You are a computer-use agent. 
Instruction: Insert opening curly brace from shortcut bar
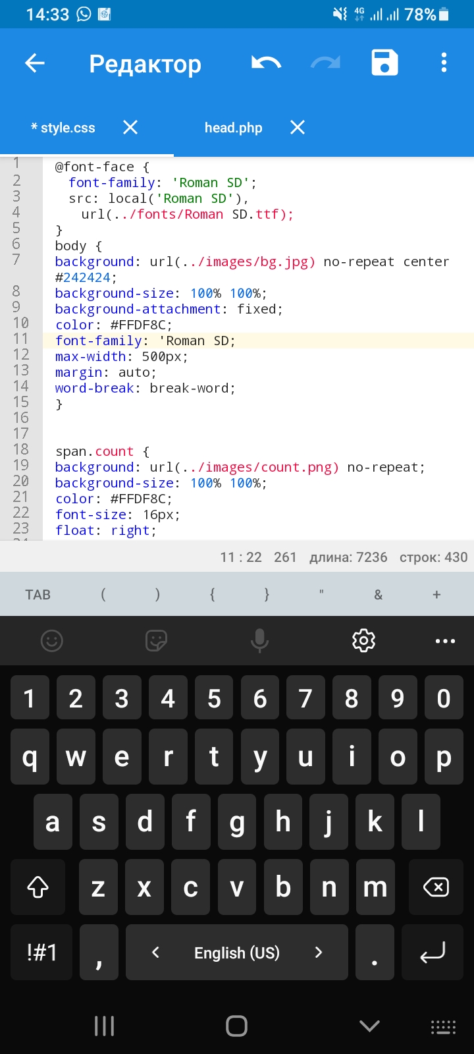pos(212,595)
